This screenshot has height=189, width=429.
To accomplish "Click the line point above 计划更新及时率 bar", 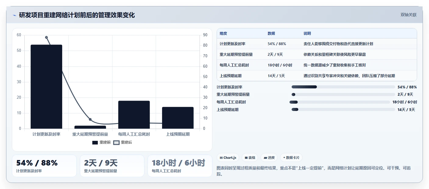I will coord(46,37).
